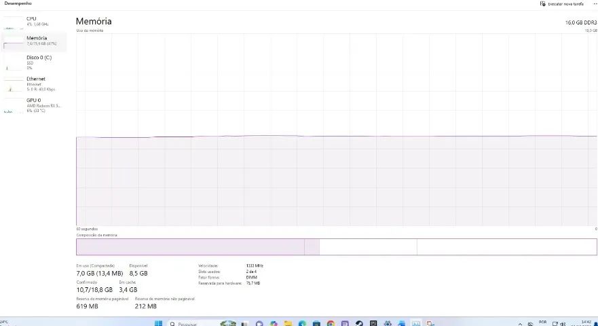Image resolution: width=598 pixels, height=326 pixels.
Task: Click the memory composition bar
Action: pyautogui.click(x=337, y=247)
